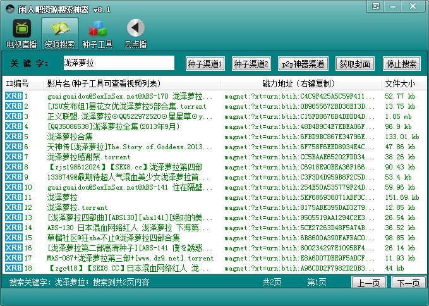Select title starting [QQ35086538]

pyautogui.click(x=114, y=126)
